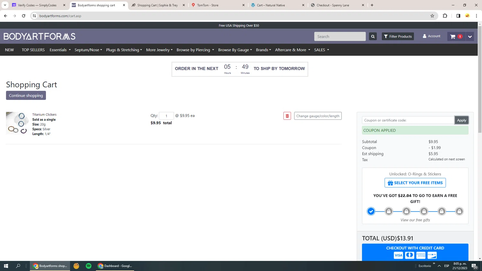Open a new browser tab

click(x=372, y=5)
